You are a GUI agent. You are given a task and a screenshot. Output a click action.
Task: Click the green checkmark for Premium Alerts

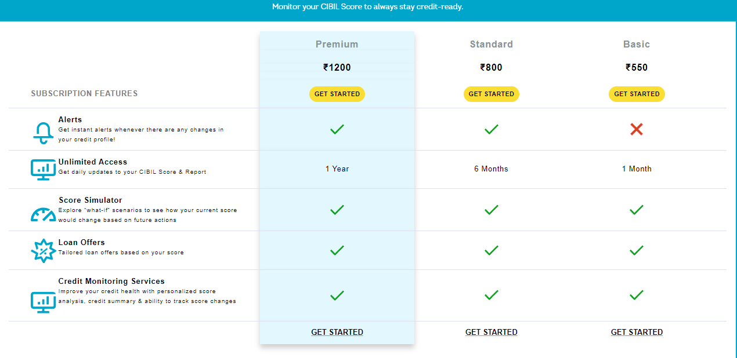pyautogui.click(x=337, y=129)
